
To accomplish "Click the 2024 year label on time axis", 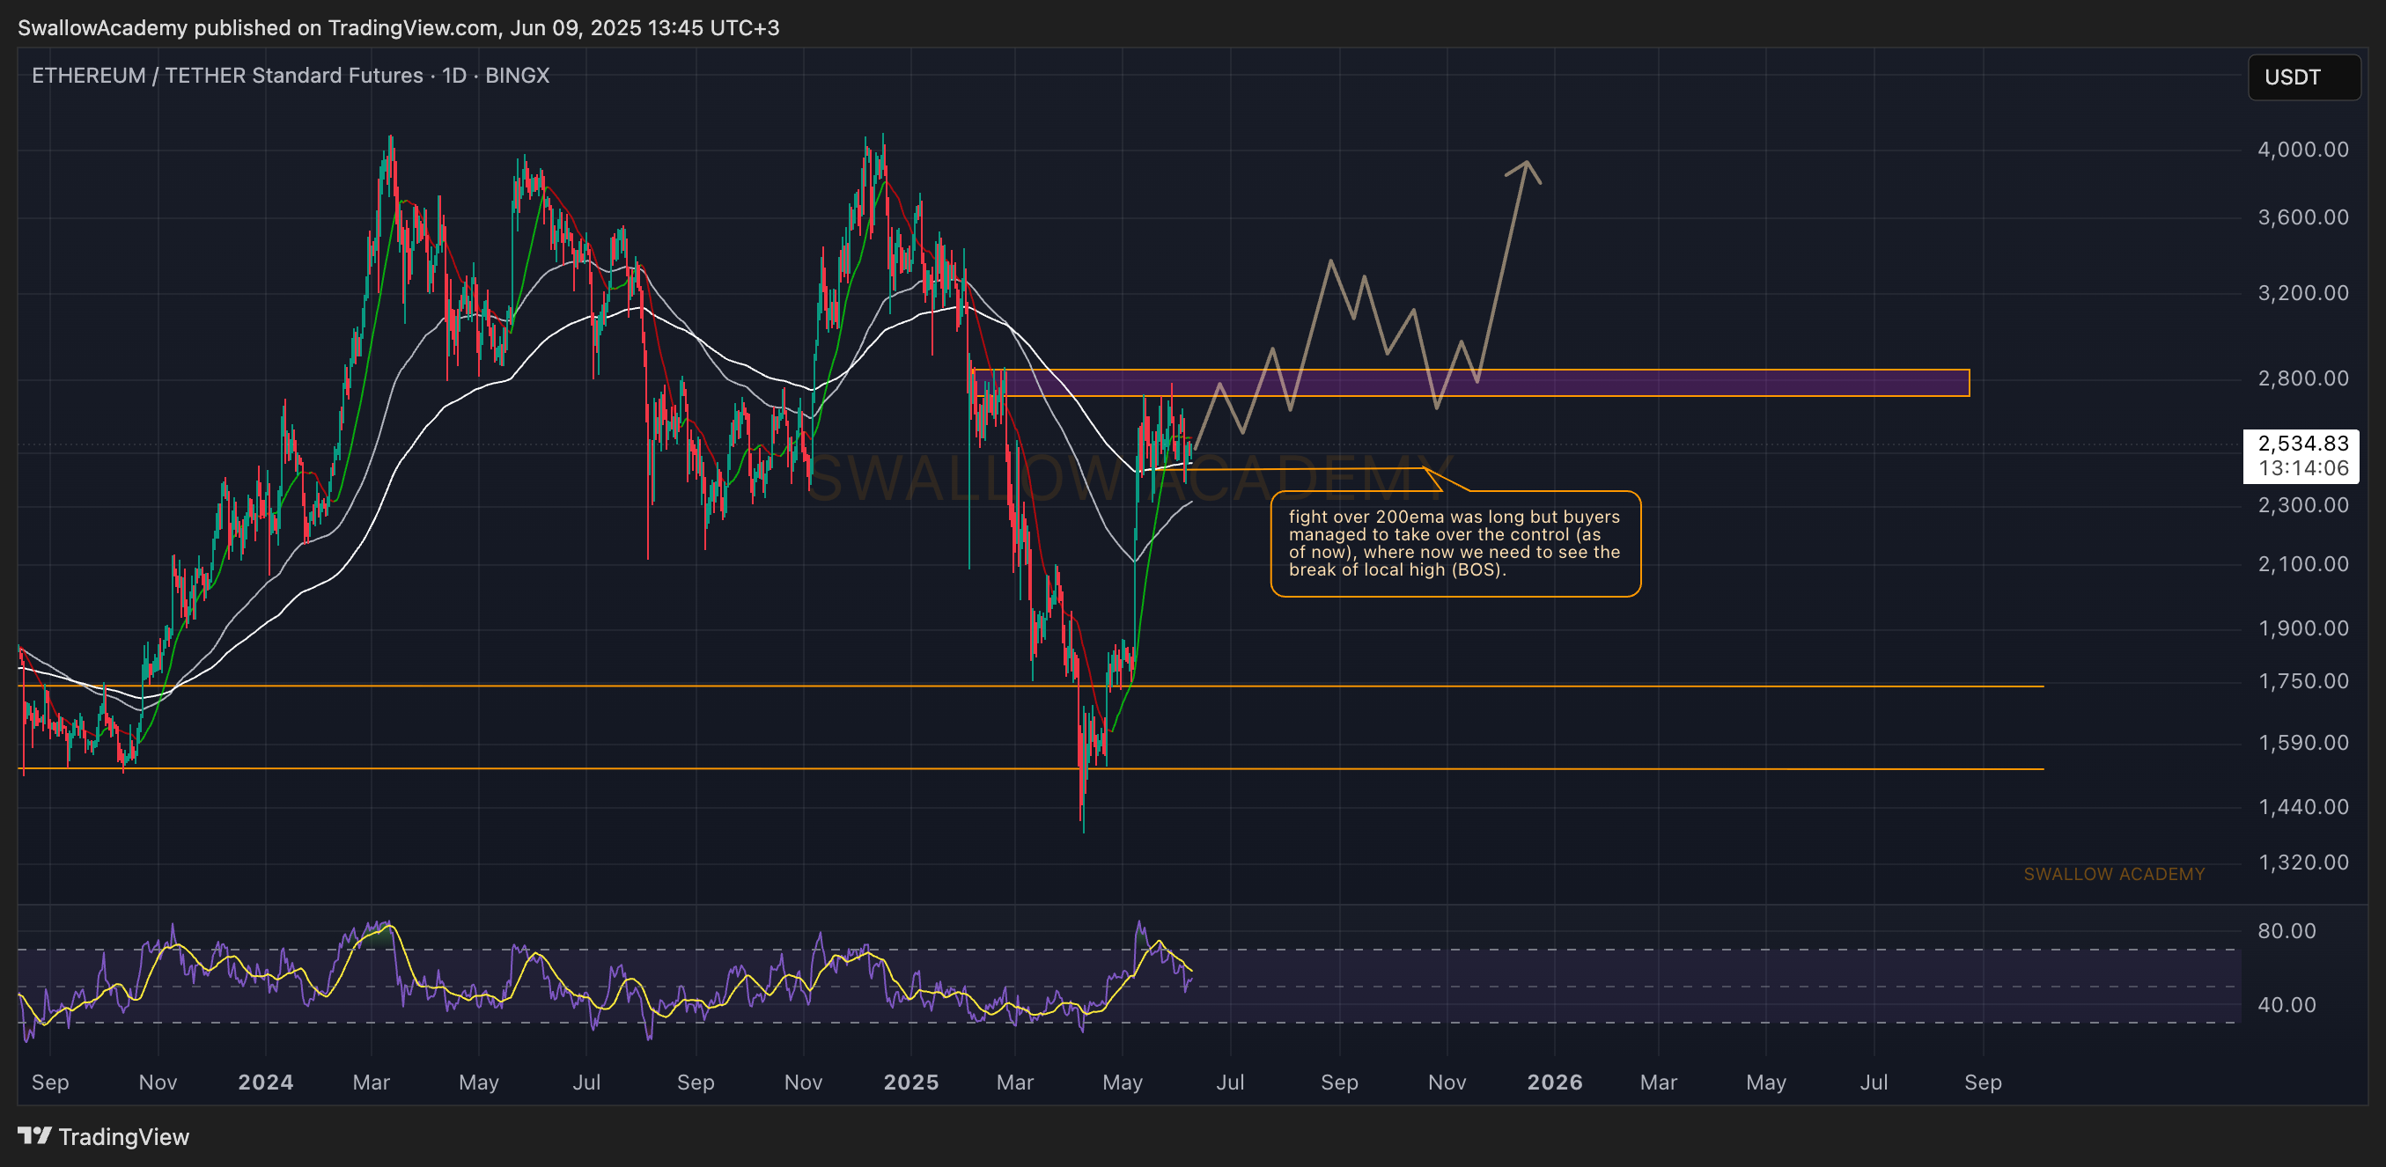I will [x=265, y=1082].
